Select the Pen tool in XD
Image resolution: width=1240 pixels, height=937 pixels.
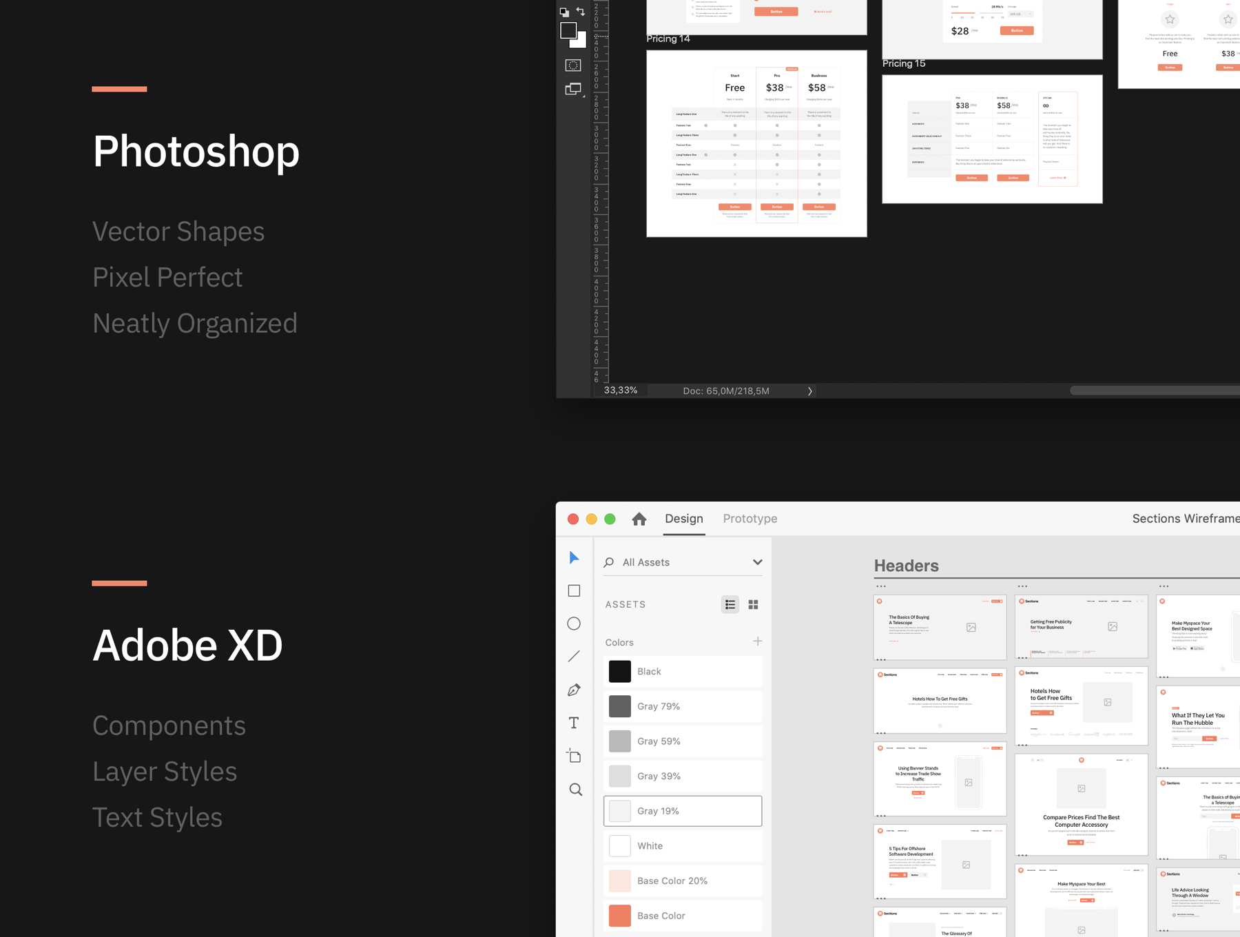[x=574, y=690]
